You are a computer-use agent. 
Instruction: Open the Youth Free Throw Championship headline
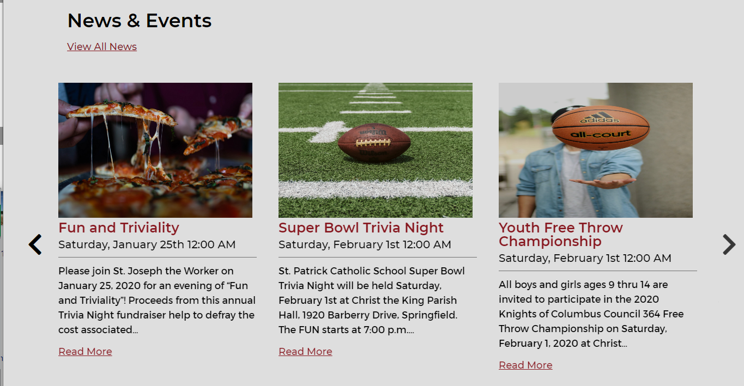pyautogui.click(x=561, y=234)
